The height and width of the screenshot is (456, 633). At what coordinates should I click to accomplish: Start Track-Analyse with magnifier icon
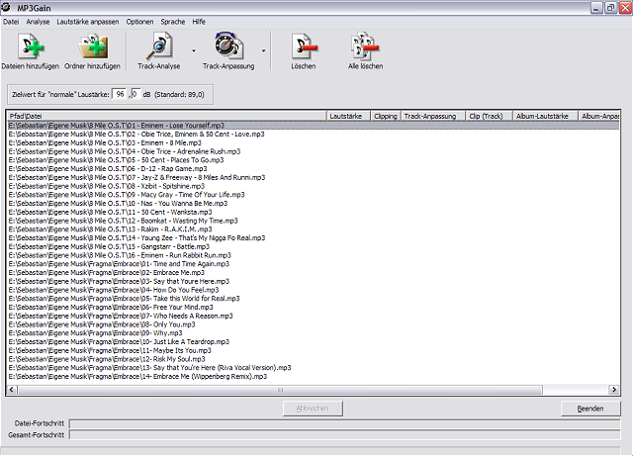click(159, 46)
